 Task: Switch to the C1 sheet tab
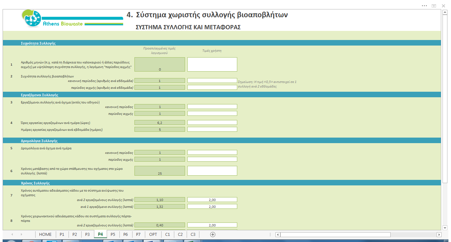[x=167, y=234]
